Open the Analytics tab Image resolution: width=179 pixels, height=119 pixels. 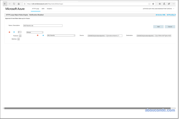(49, 9)
